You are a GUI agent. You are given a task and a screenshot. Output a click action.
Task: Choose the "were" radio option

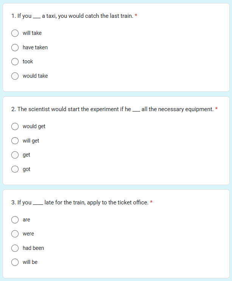15,234
